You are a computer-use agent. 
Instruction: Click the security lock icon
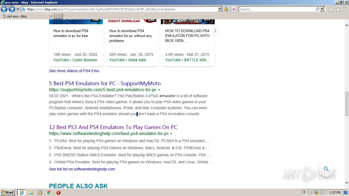pyautogui.click(x=226, y=9)
